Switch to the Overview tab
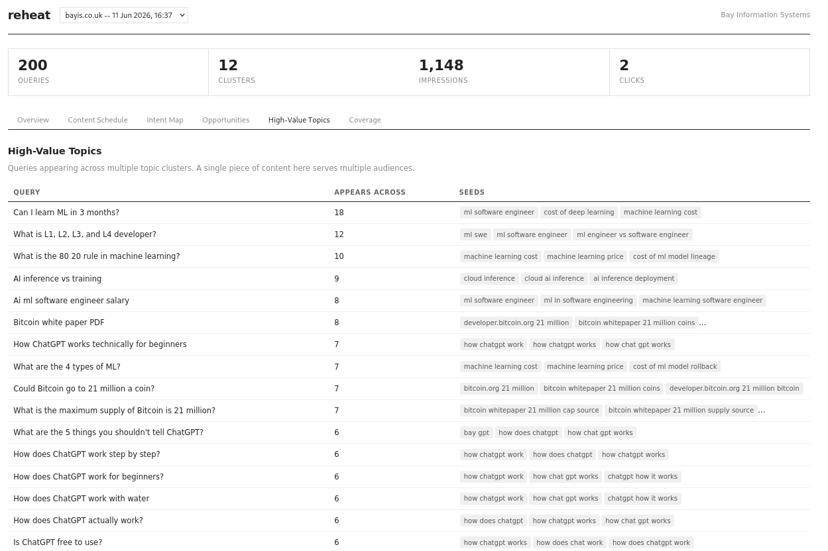Screen dimensions: 828x551 [33, 120]
